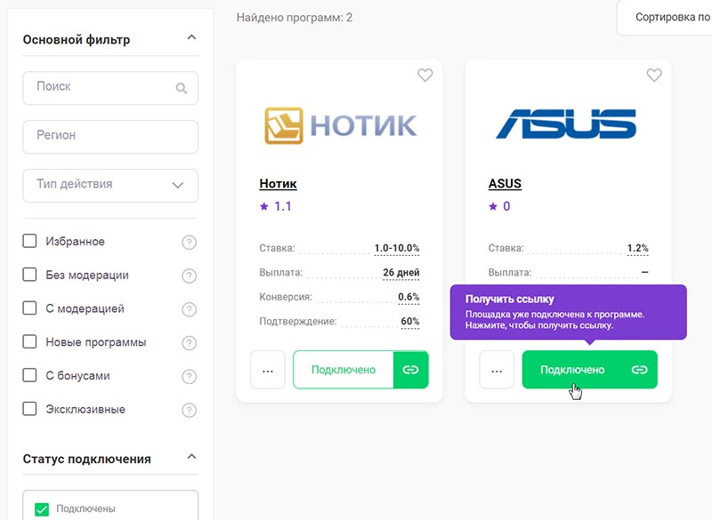Show help icon next to Избранное

tap(190, 242)
